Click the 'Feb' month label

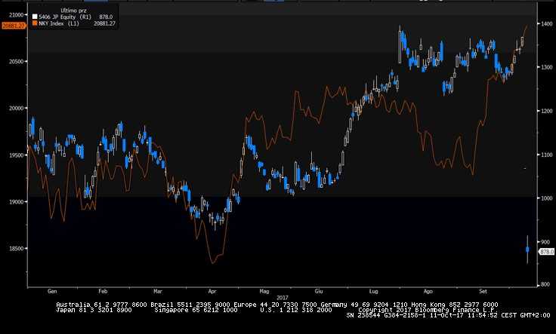coord(103,291)
